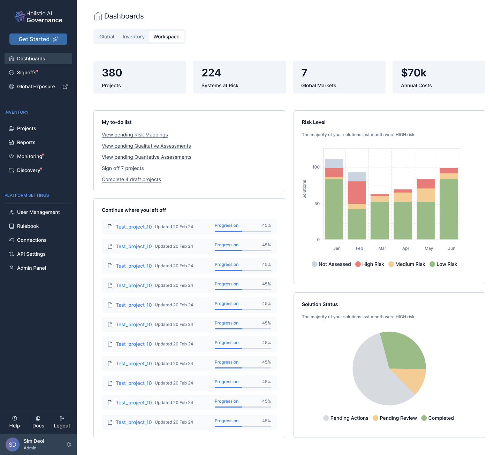Click the Logout icon
Image resolution: width=502 pixels, height=455 pixels.
[x=62, y=418]
